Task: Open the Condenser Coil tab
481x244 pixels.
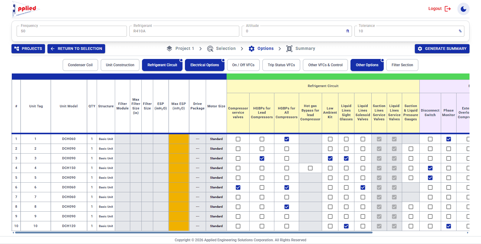Action: 80,65
